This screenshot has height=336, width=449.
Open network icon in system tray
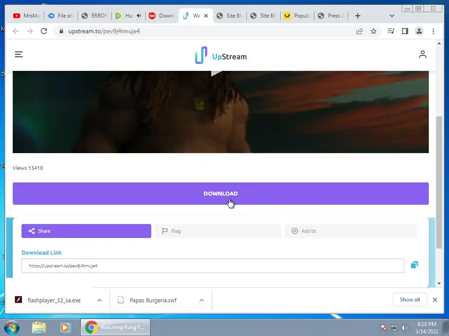(394, 328)
